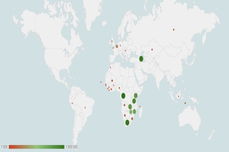This screenshot has width=229, height=152.
Task: Click the light green bubble over Zimbabwe
Action: [131, 112]
